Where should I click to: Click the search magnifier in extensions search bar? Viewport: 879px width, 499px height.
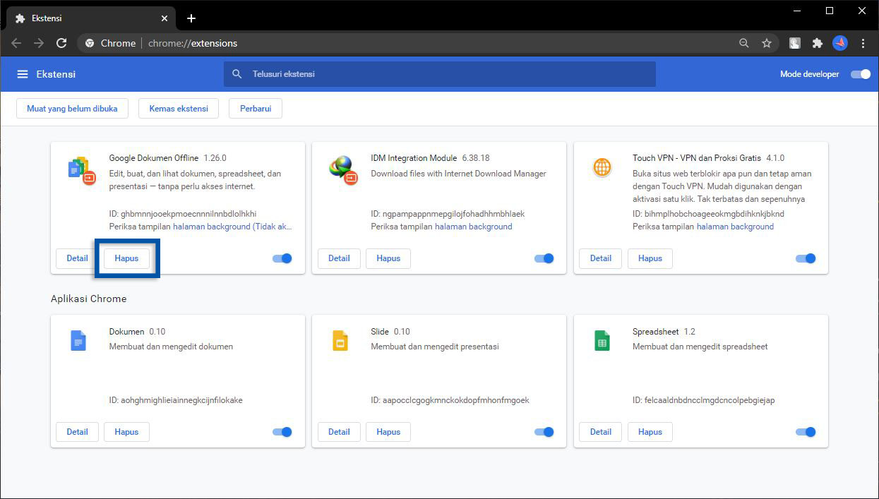[237, 73]
